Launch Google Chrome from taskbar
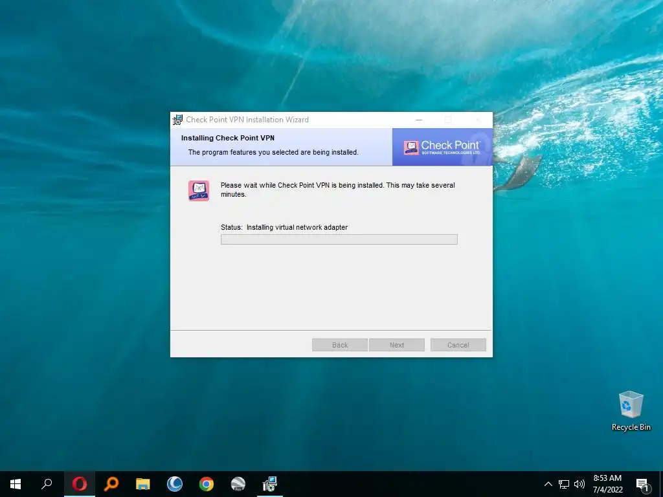Image resolution: width=663 pixels, height=497 pixels. [207, 484]
